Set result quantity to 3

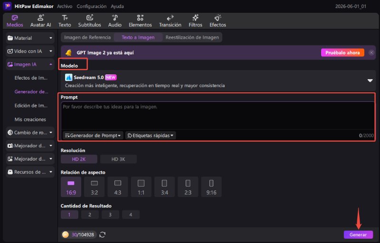pyautogui.click(x=110, y=215)
